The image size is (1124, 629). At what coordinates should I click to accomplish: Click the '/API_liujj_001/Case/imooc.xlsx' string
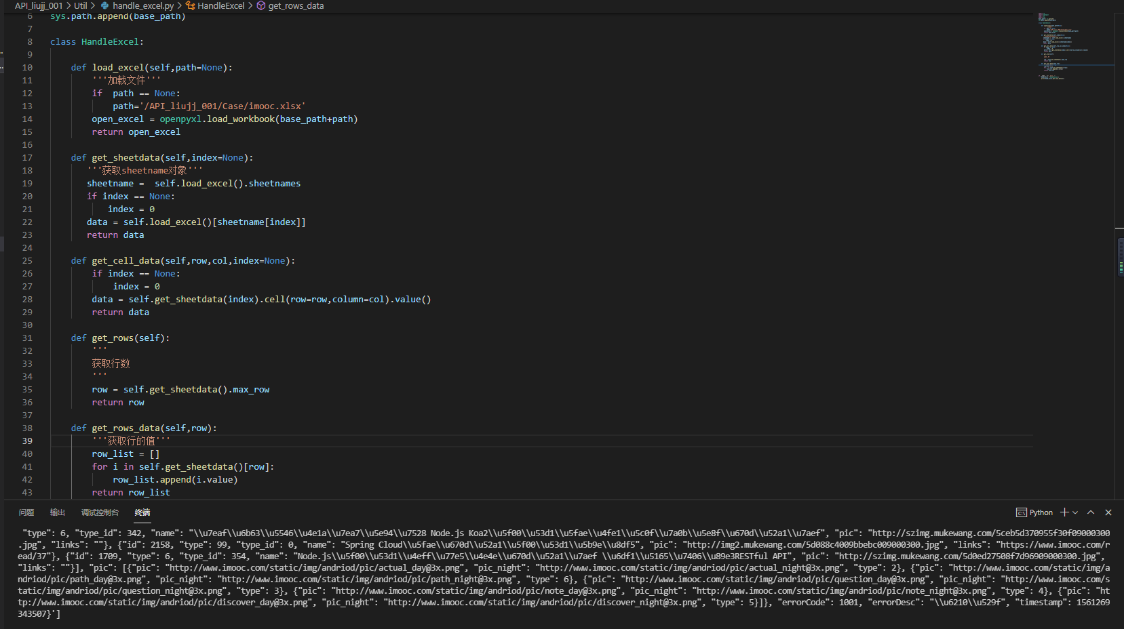tap(222, 106)
